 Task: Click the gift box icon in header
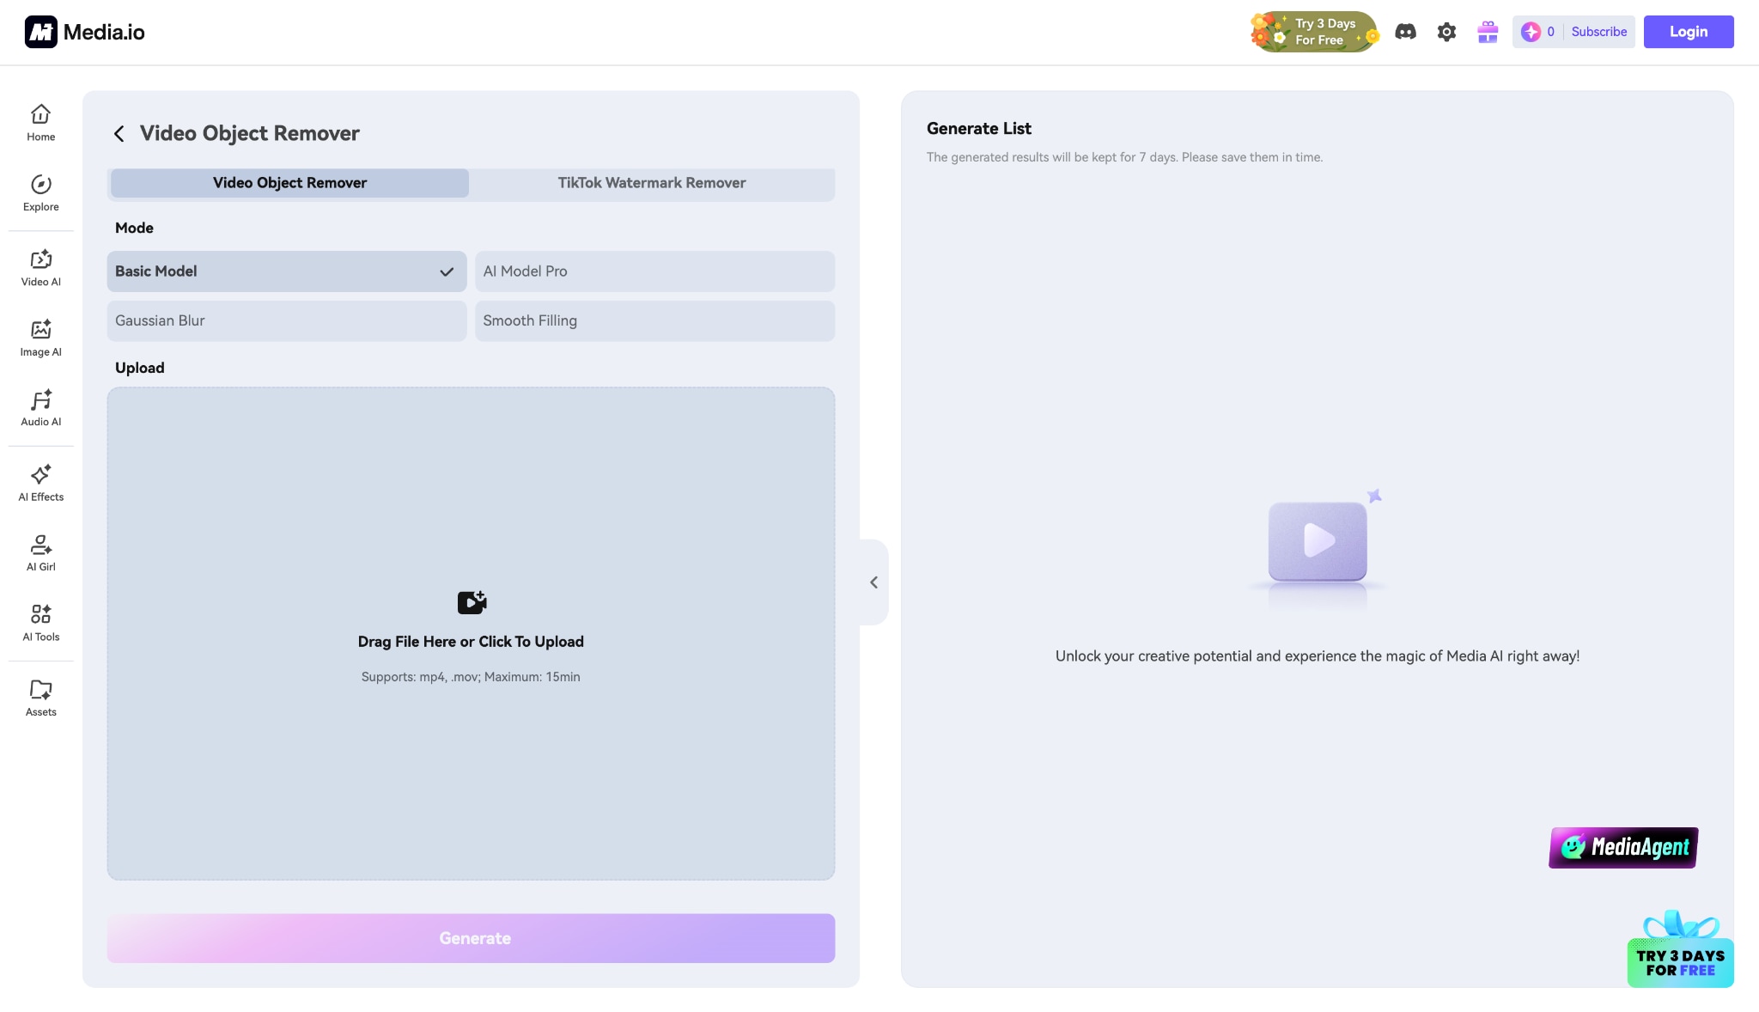pyautogui.click(x=1488, y=32)
